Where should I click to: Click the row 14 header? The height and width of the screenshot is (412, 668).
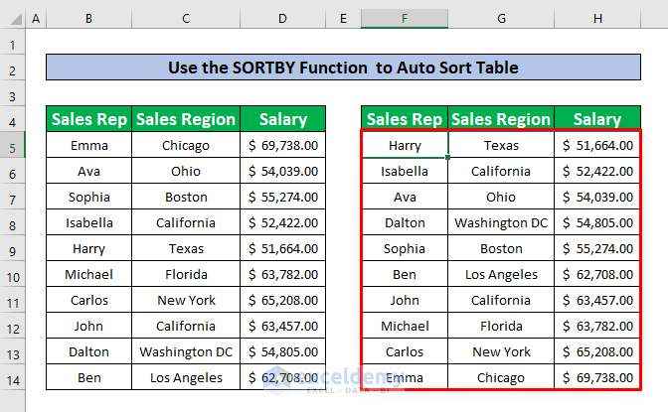click(x=12, y=377)
